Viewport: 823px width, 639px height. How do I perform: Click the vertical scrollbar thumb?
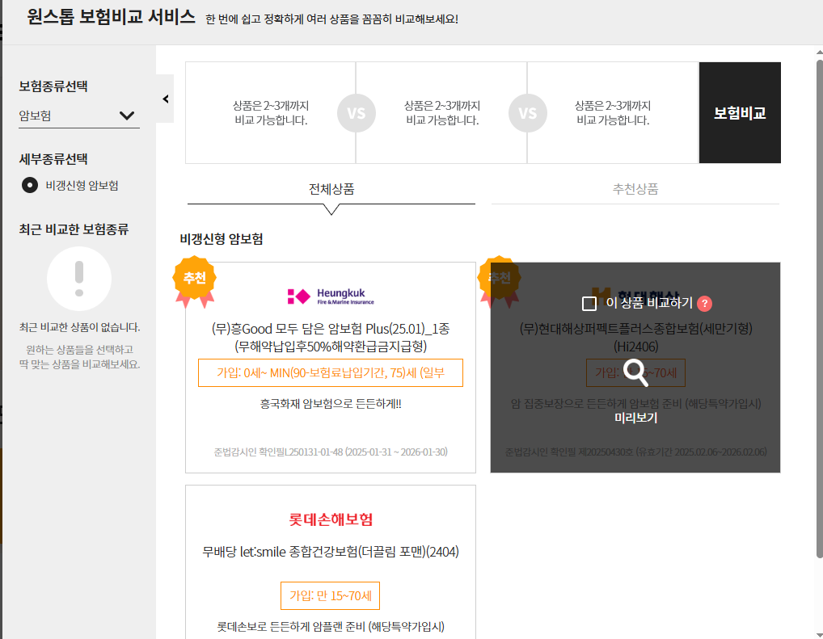tap(819, 309)
